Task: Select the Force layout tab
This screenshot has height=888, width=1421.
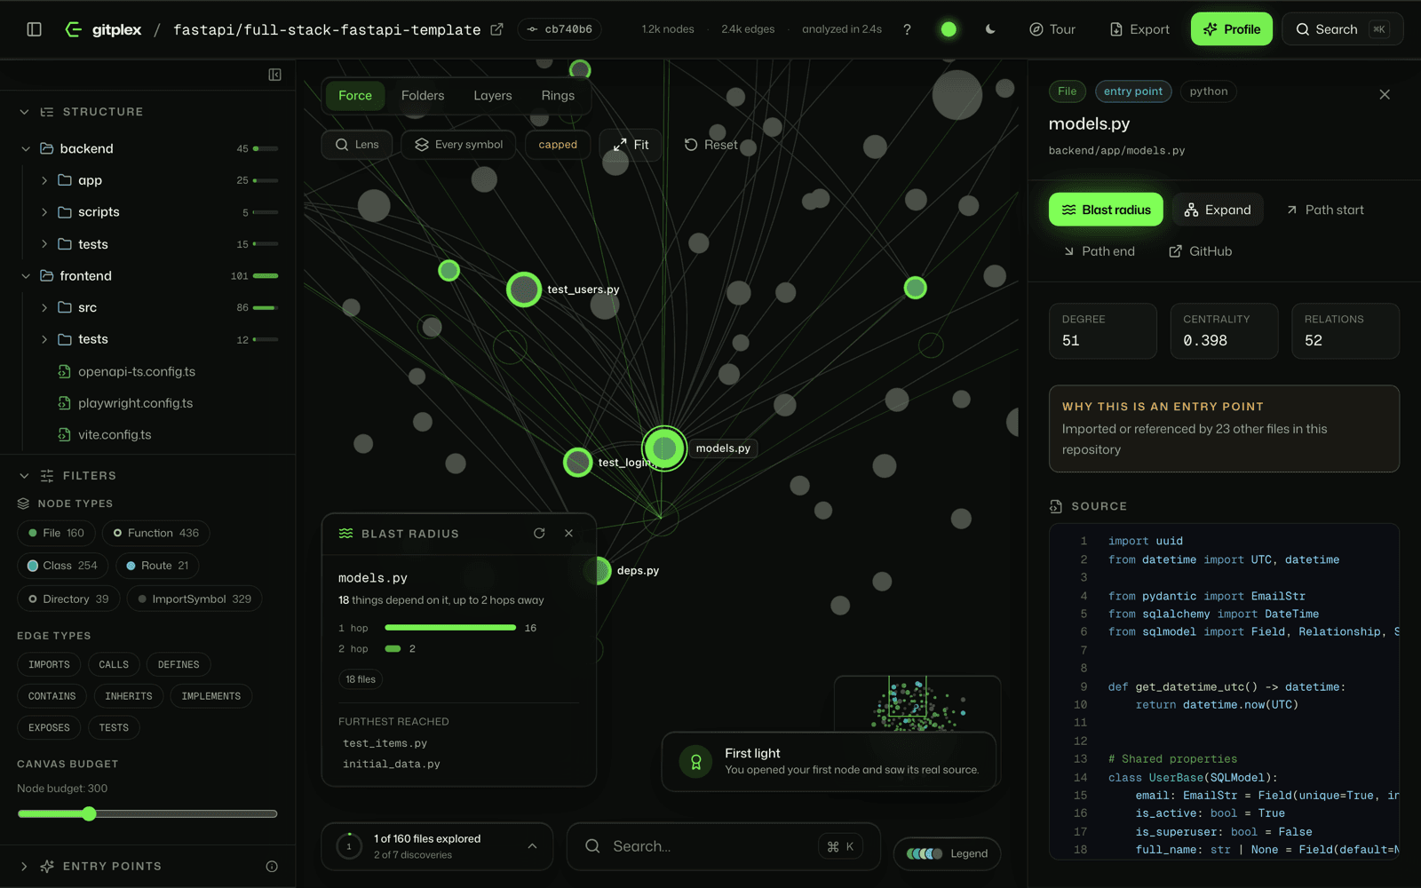Action: tap(355, 95)
